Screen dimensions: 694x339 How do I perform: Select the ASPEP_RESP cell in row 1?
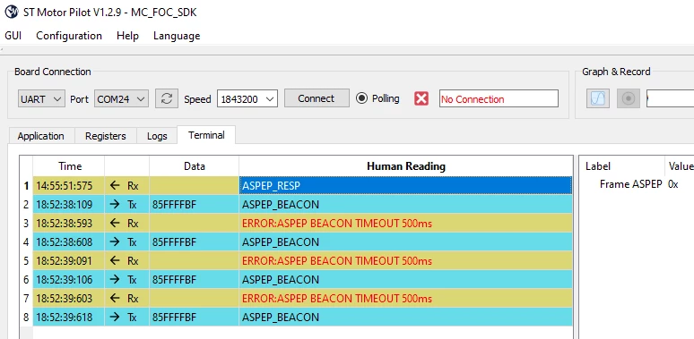(406, 185)
